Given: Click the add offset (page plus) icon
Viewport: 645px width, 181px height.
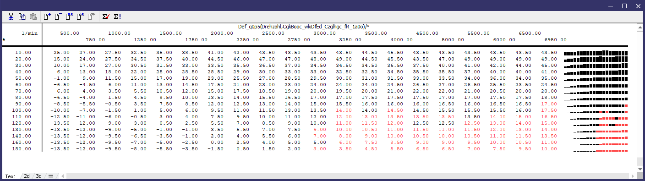Looking at the screenshot, I should (x=47, y=16).
